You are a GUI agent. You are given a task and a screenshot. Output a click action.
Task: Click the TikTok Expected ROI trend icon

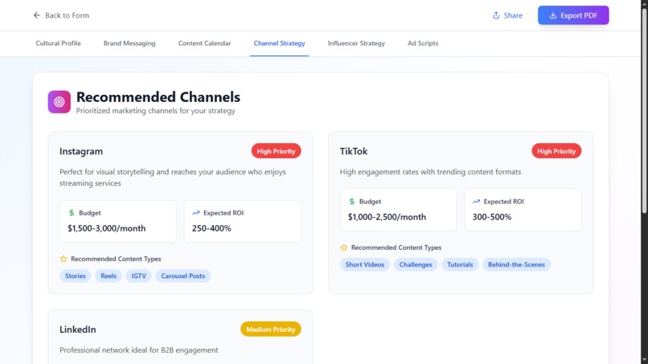point(476,201)
